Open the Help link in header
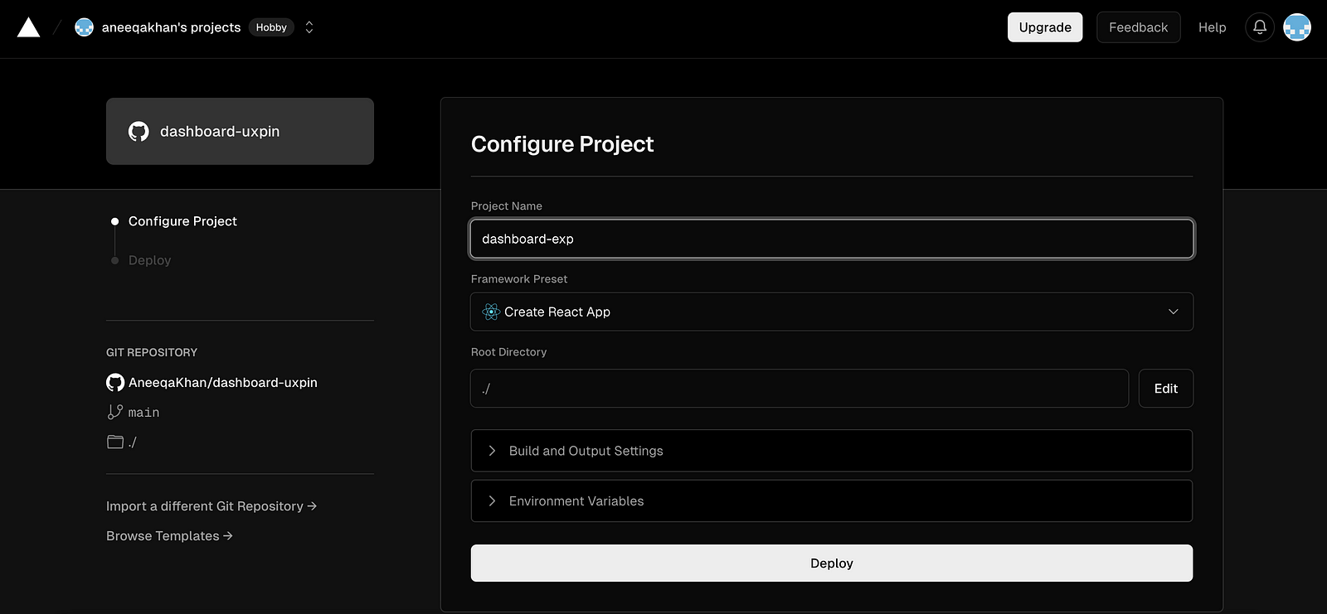1327x614 pixels. coord(1212,27)
